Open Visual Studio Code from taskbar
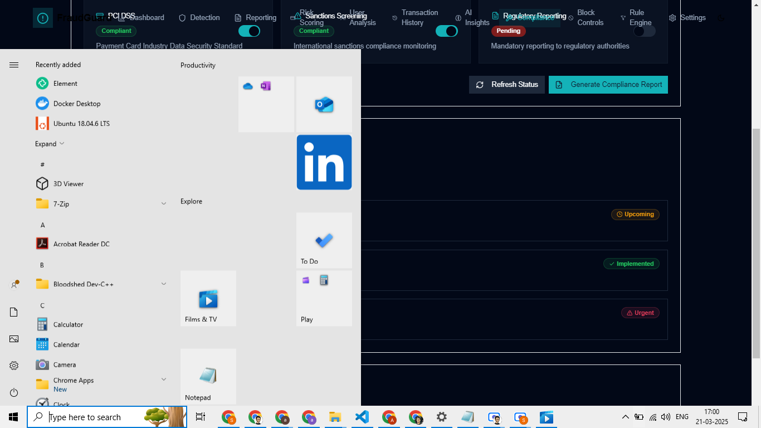Viewport: 761px width, 428px height. coord(362,417)
